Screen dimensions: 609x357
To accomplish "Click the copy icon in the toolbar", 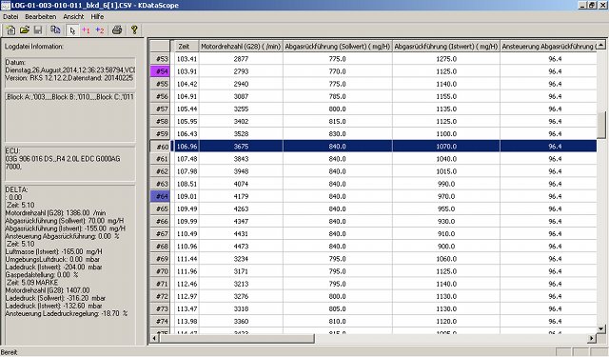I will coord(55,30).
